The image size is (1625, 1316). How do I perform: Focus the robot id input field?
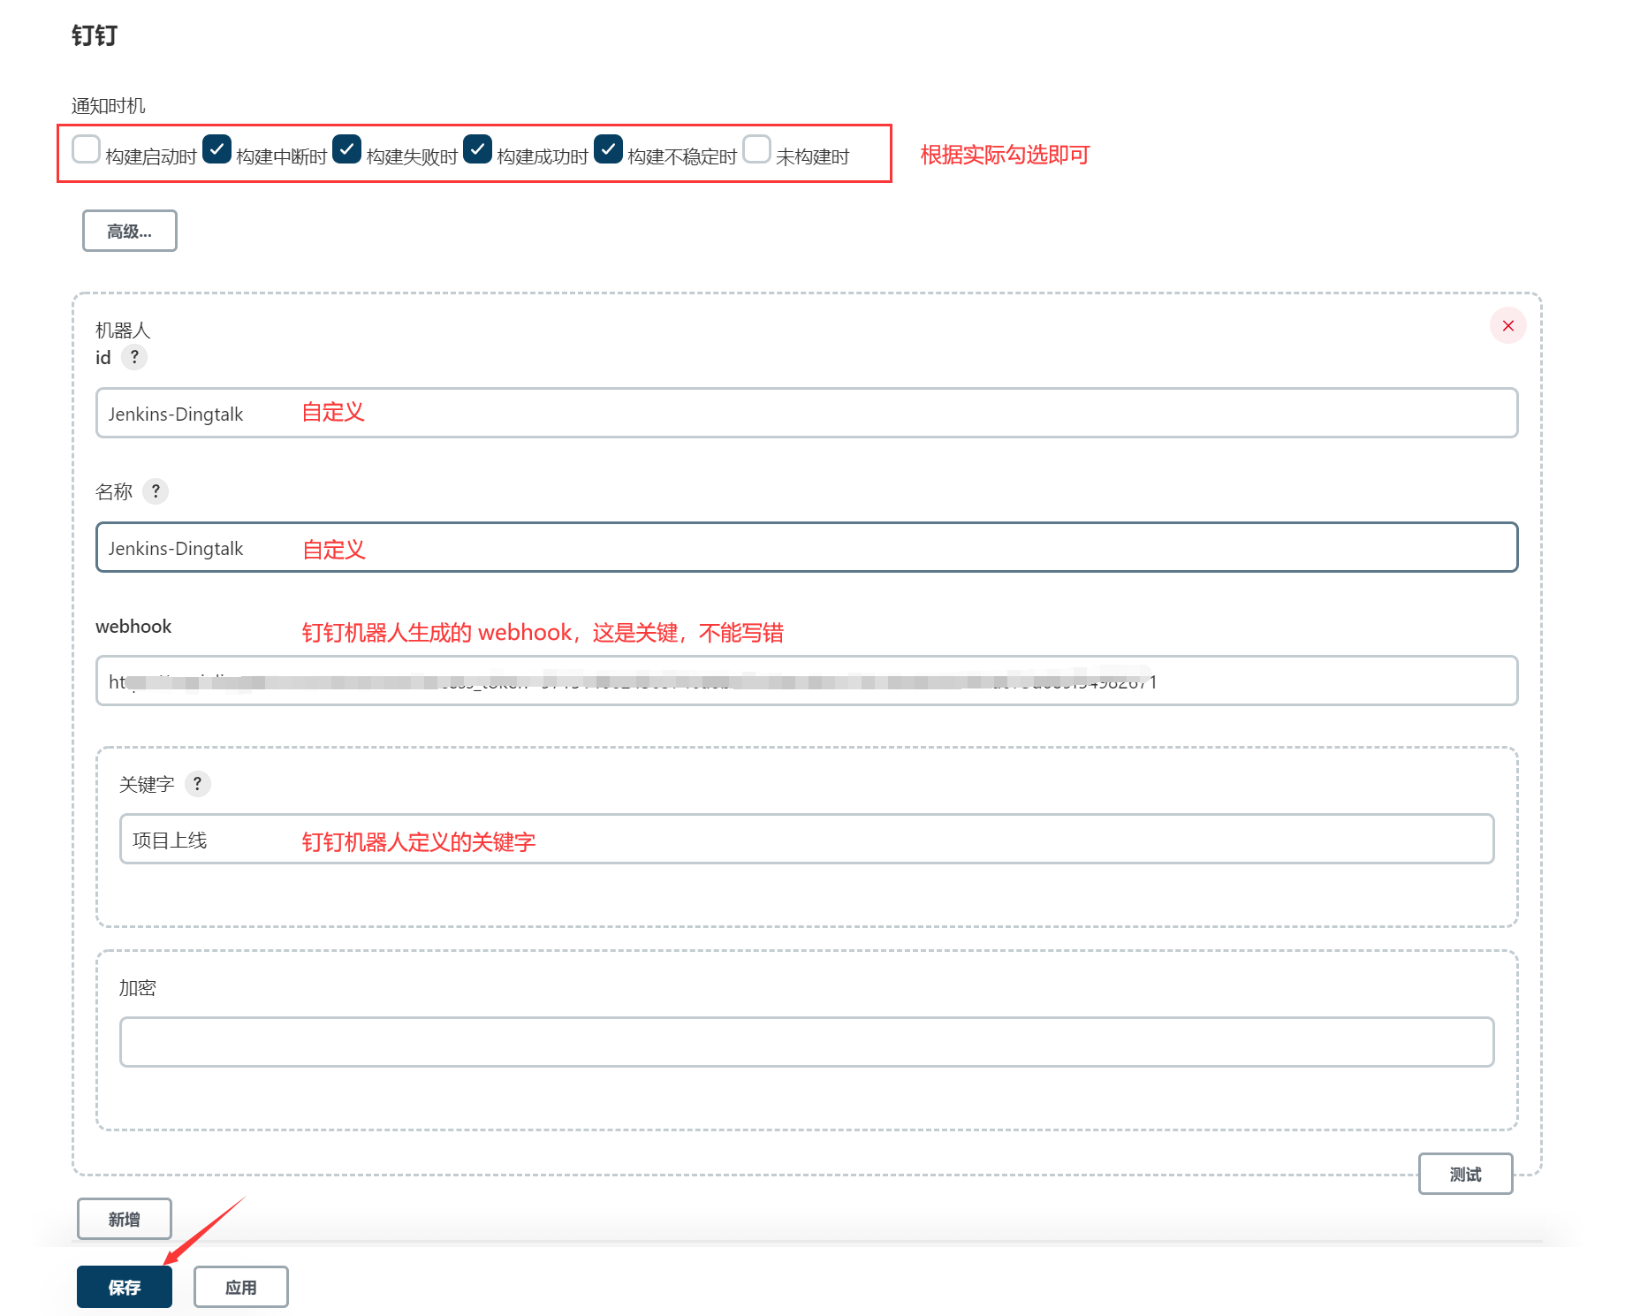point(807,413)
